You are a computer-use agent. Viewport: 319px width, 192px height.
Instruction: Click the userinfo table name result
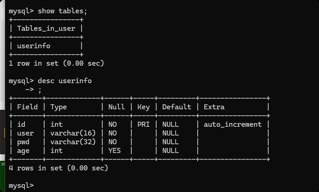33,46
